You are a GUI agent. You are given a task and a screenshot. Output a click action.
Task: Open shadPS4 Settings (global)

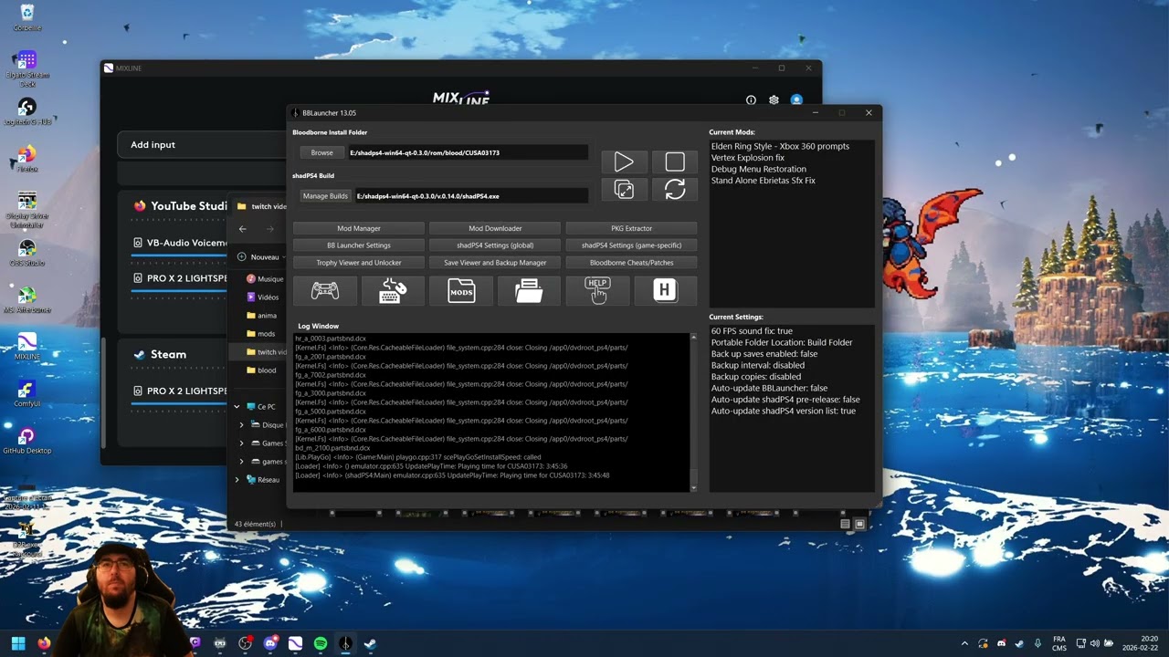coord(495,245)
